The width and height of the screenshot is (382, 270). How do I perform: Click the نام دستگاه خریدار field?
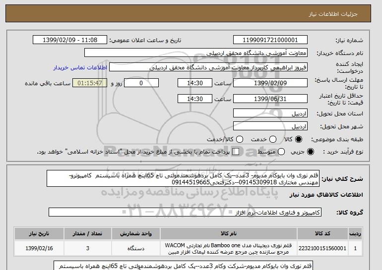(x=196, y=53)
